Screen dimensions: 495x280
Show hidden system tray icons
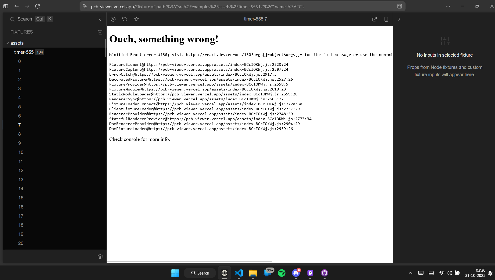[410, 273]
